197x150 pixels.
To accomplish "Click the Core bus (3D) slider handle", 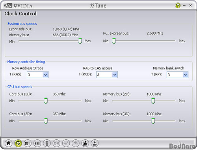I will 46,121.
